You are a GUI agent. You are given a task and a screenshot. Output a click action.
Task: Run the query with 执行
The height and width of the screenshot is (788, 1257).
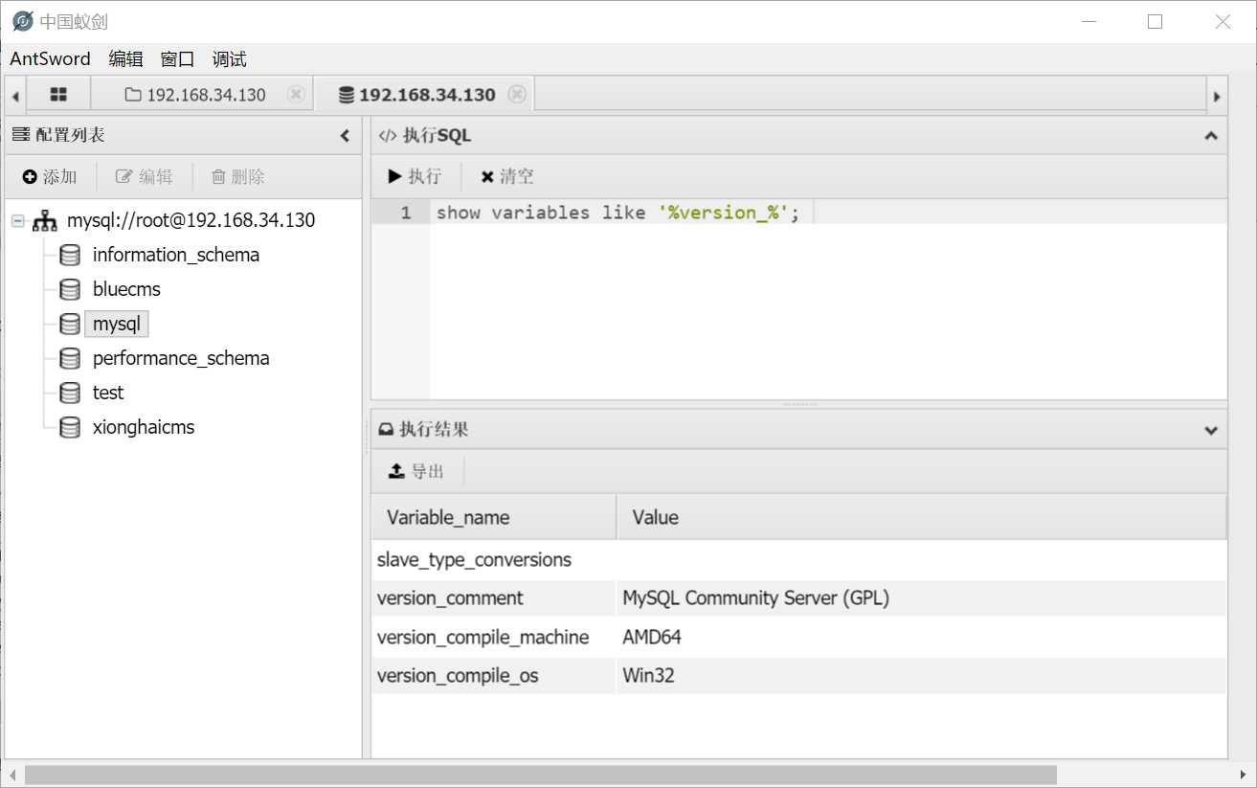(415, 176)
